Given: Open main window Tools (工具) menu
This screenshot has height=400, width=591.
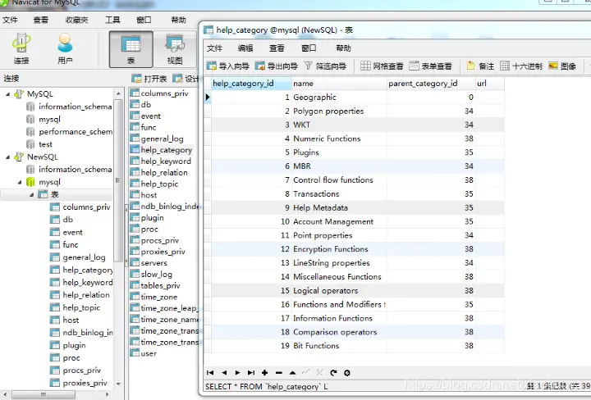Looking at the screenshot, I should coord(112,20).
